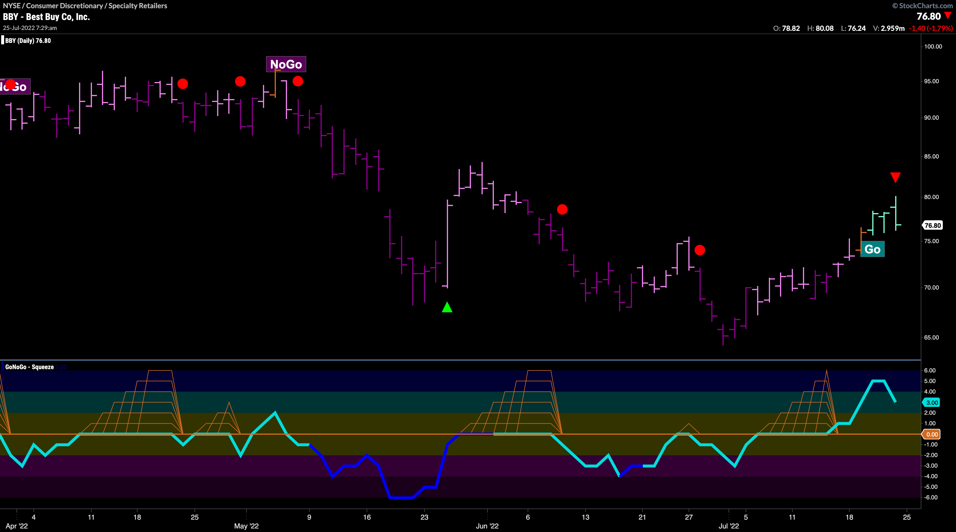Screen dimensions: 956x532
Task: Click the May '22 date axis label
Action: [x=246, y=526]
